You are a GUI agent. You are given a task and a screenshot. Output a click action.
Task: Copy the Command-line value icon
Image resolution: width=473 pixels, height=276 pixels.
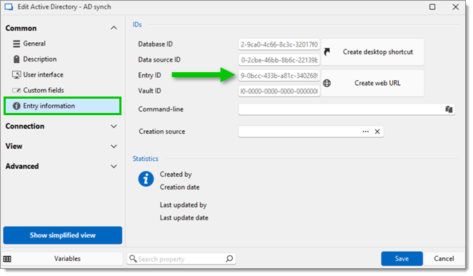point(449,109)
